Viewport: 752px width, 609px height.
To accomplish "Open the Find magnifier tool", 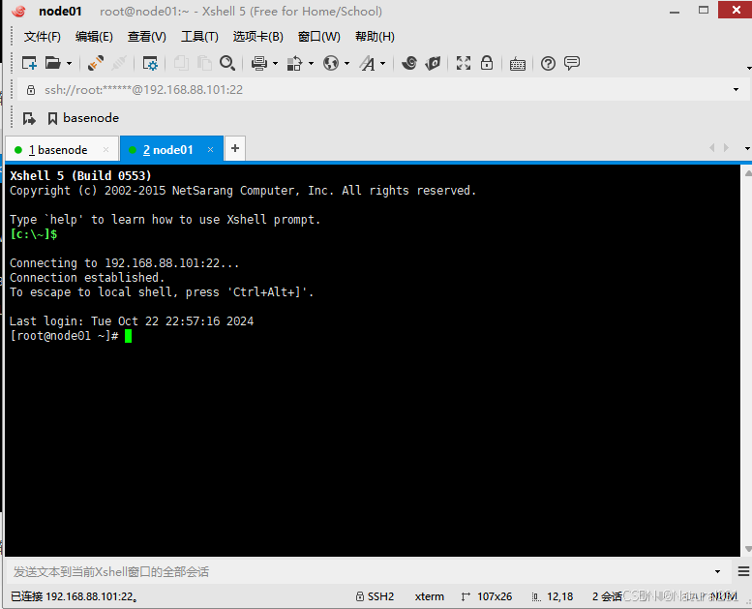I will [227, 63].
